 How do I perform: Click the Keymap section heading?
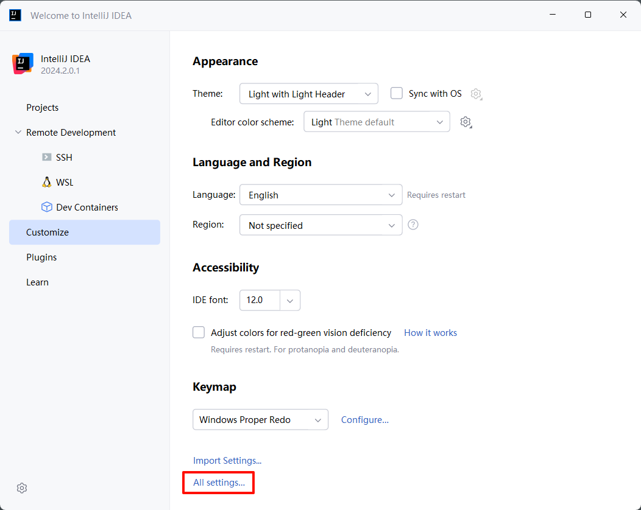214,386
